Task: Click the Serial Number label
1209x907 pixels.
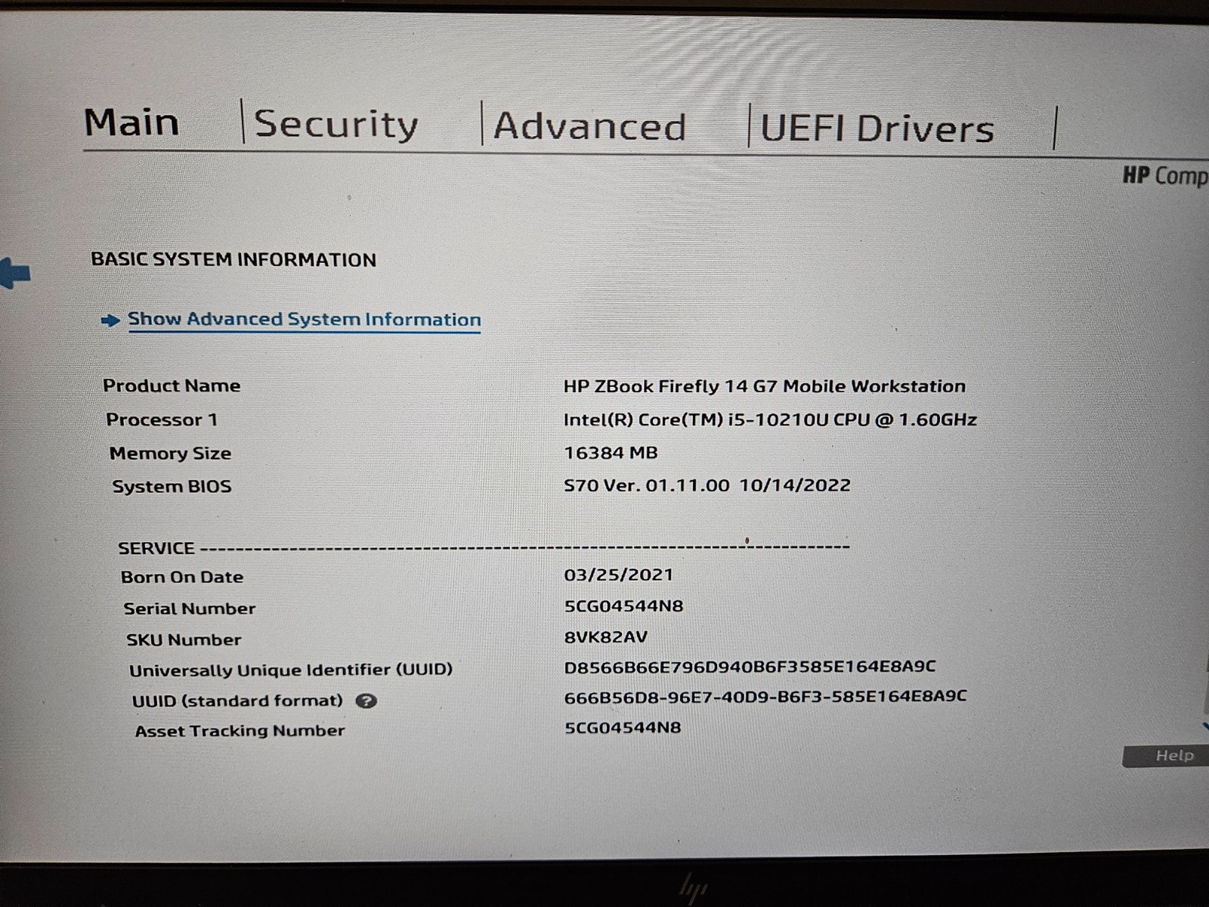Action: coord(190,608)
